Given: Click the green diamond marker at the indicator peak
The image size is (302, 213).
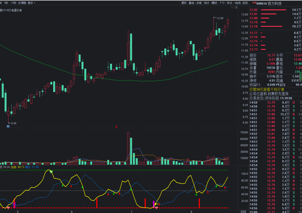Looking at the screenshot, I should [51, 172].
